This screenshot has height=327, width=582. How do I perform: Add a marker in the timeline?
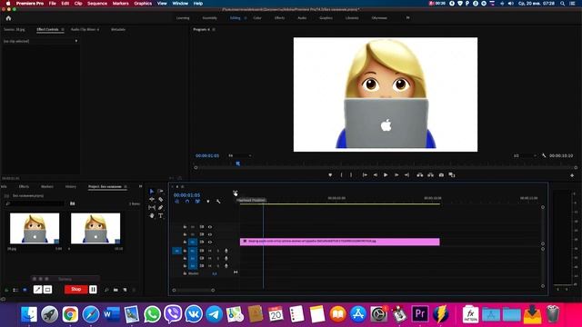coord(208,202)
